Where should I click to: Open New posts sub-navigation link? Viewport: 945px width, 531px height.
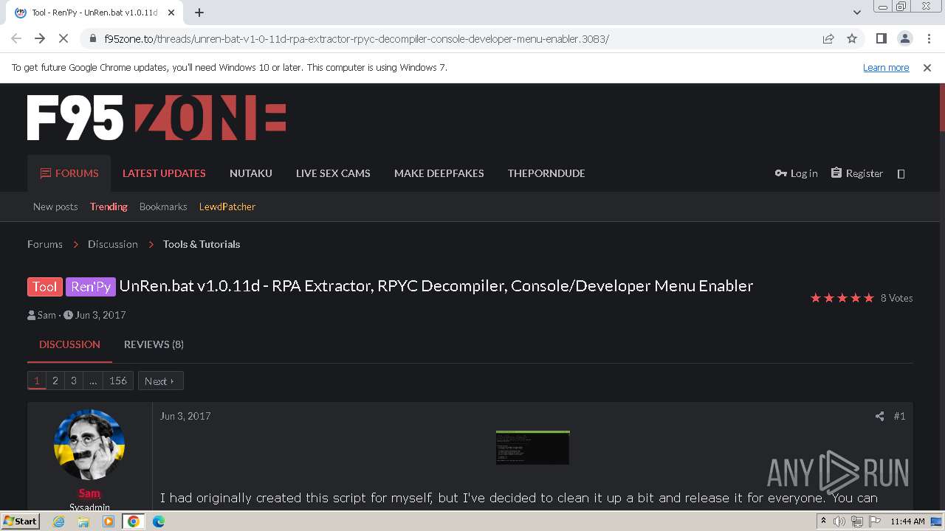click(55, 206)
